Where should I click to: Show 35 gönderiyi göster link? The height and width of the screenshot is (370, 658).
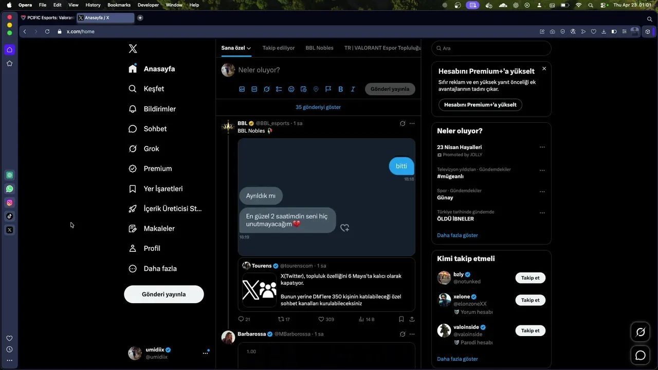tap(318, 107)
